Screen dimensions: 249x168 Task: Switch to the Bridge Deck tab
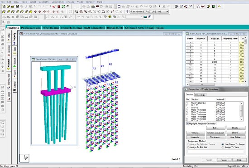tap(115, 28)
